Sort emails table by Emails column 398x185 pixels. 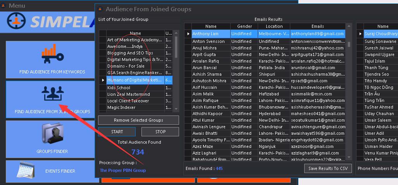[x=317, y=26]
